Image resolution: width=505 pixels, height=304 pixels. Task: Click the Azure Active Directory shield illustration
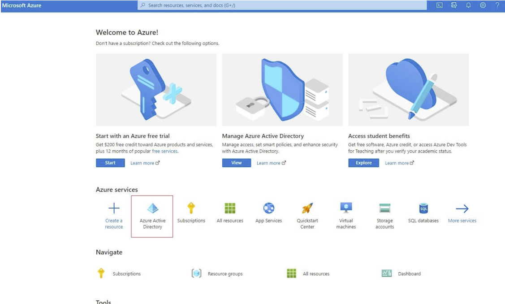282,90
